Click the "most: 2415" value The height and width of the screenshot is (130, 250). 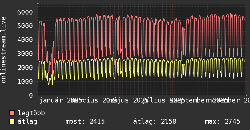pos(85,122)
